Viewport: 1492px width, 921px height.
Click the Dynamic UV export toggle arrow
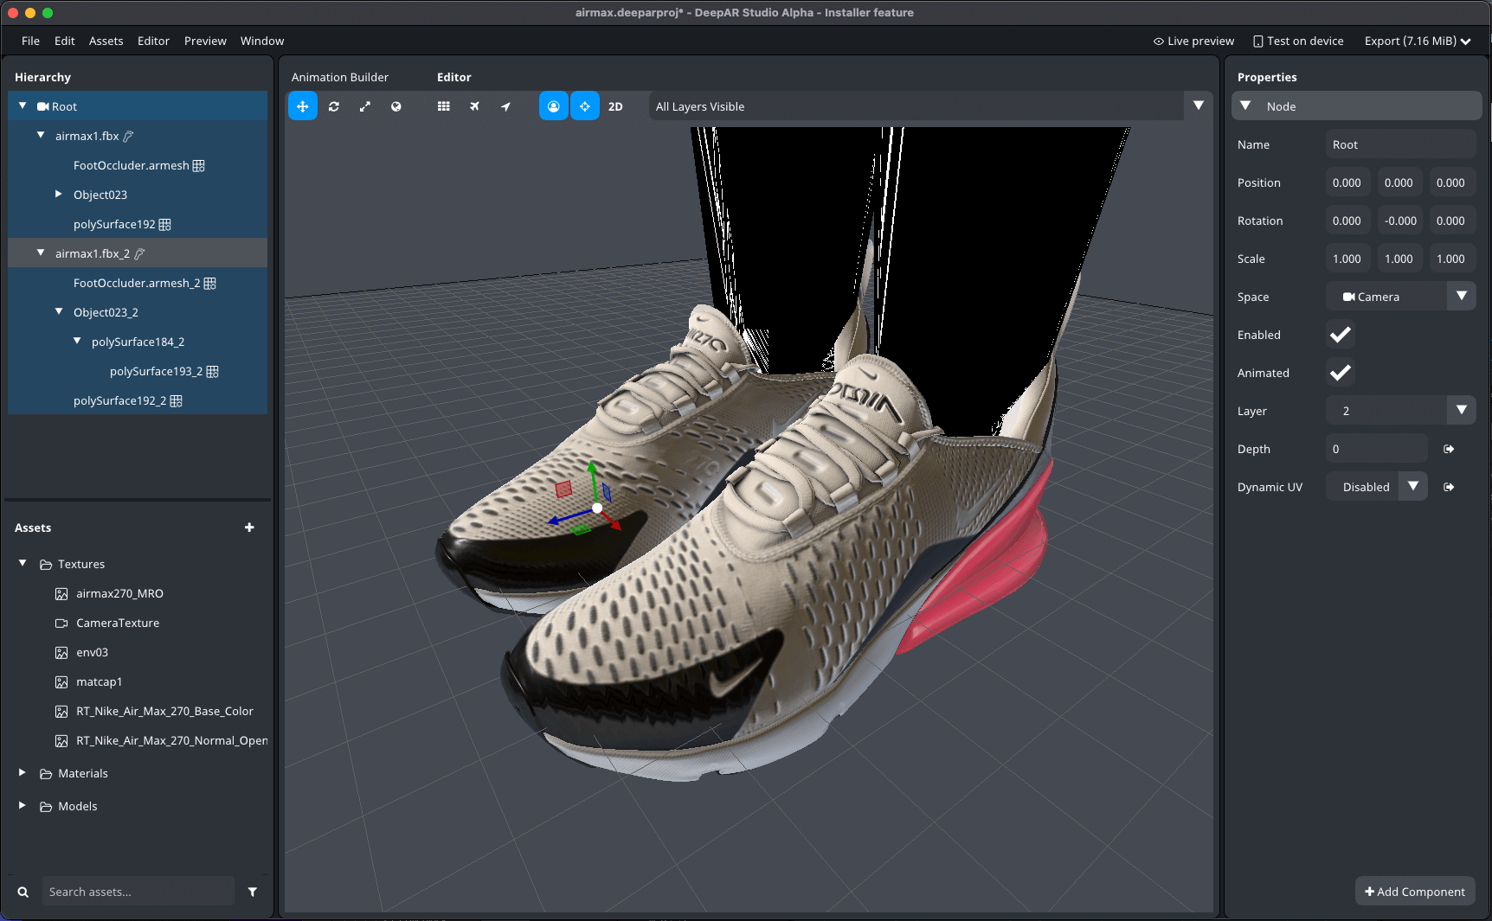(x=1450, y=486)
